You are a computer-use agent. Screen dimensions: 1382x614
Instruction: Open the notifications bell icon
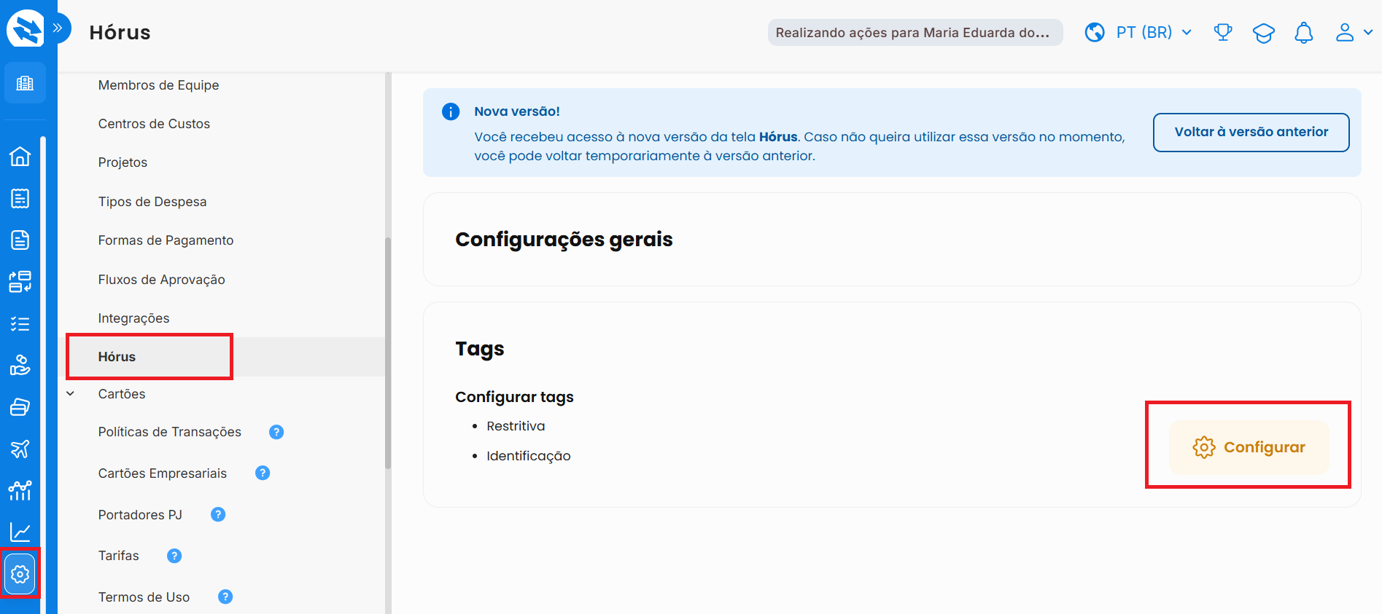click(1303, 33)
